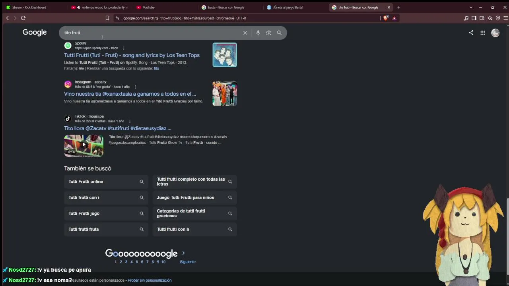Click 'Probar sin personalización' link
The height and width of the screenshot is (286, 509).
click(x=150, y=280)
